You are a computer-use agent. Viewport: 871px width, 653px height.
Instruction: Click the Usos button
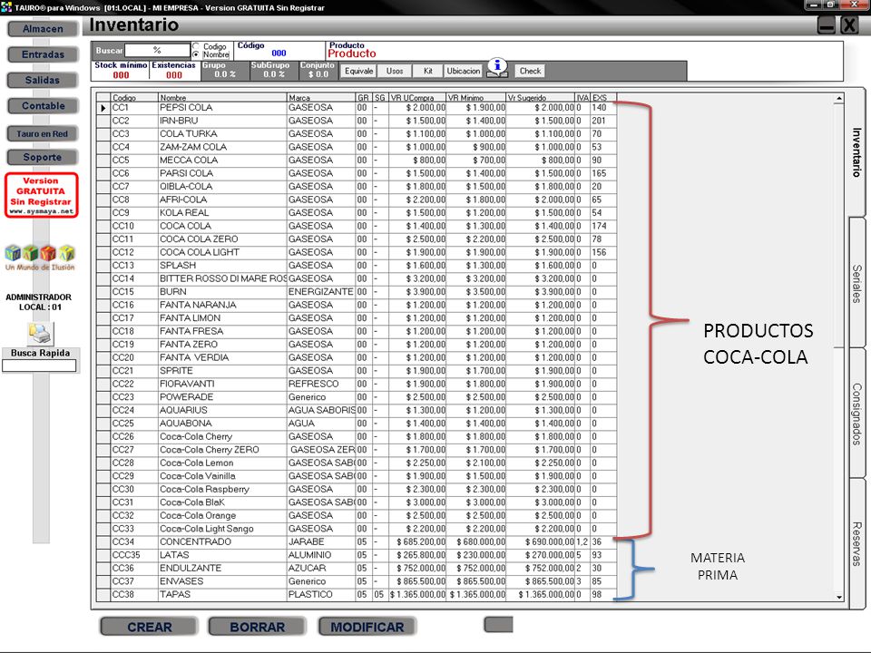tap(395, 71)
